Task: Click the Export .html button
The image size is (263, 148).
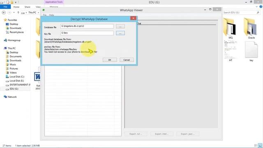Action: pyautogui.click(x=161, y=134)
